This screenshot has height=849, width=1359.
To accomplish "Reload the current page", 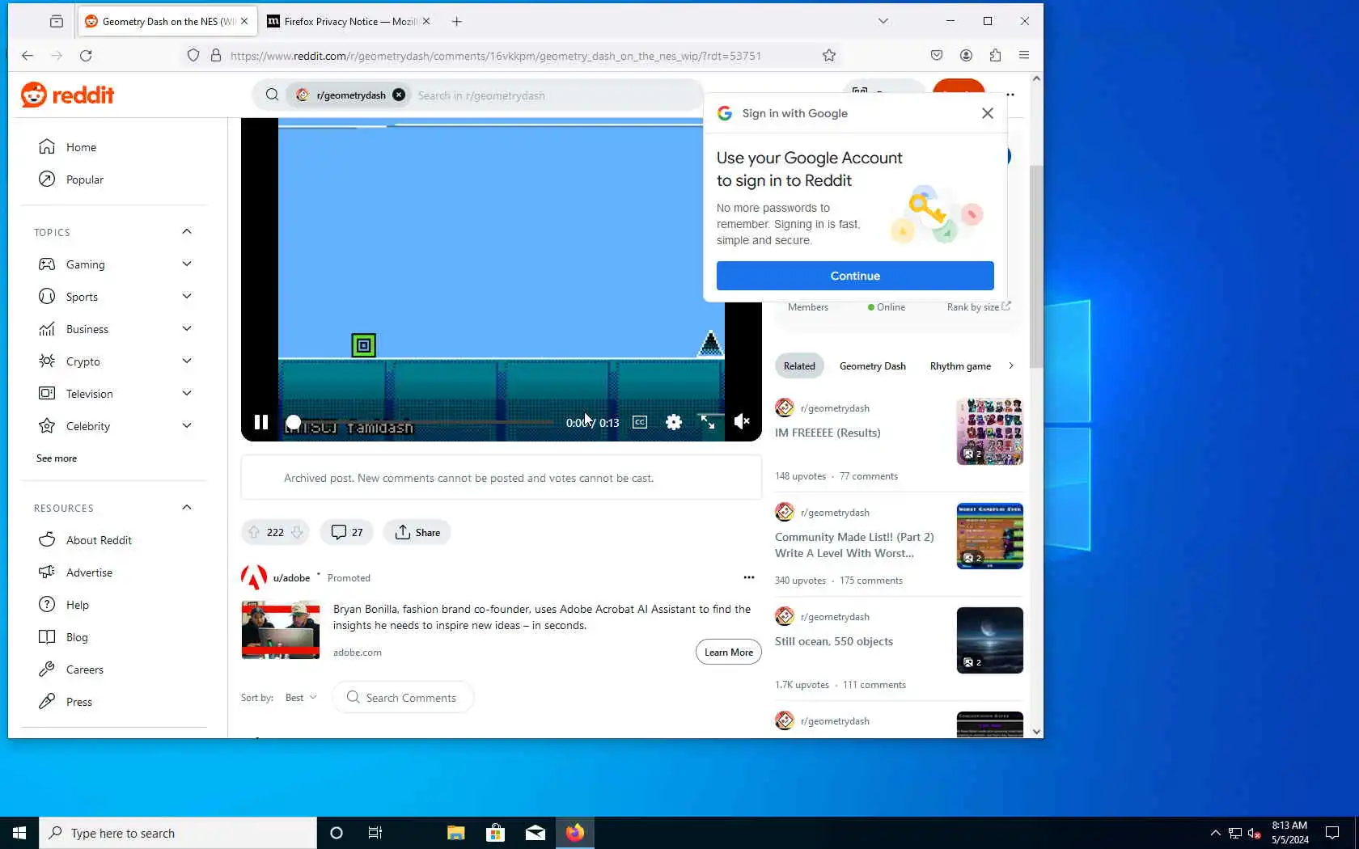I will [86, 56].
